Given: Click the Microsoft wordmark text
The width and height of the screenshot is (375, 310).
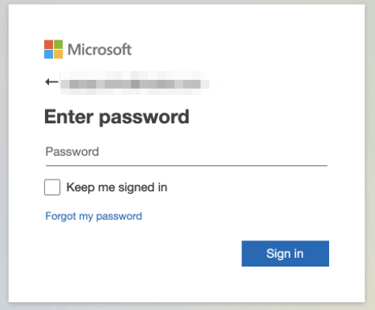Looking at the screenshot, I should (x=100, y=50).
